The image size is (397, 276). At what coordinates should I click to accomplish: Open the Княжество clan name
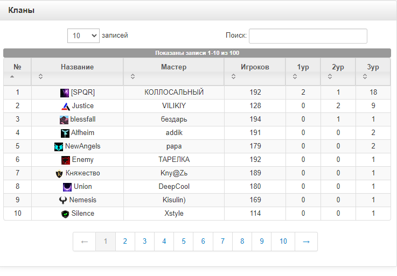[x=82, y=173]
